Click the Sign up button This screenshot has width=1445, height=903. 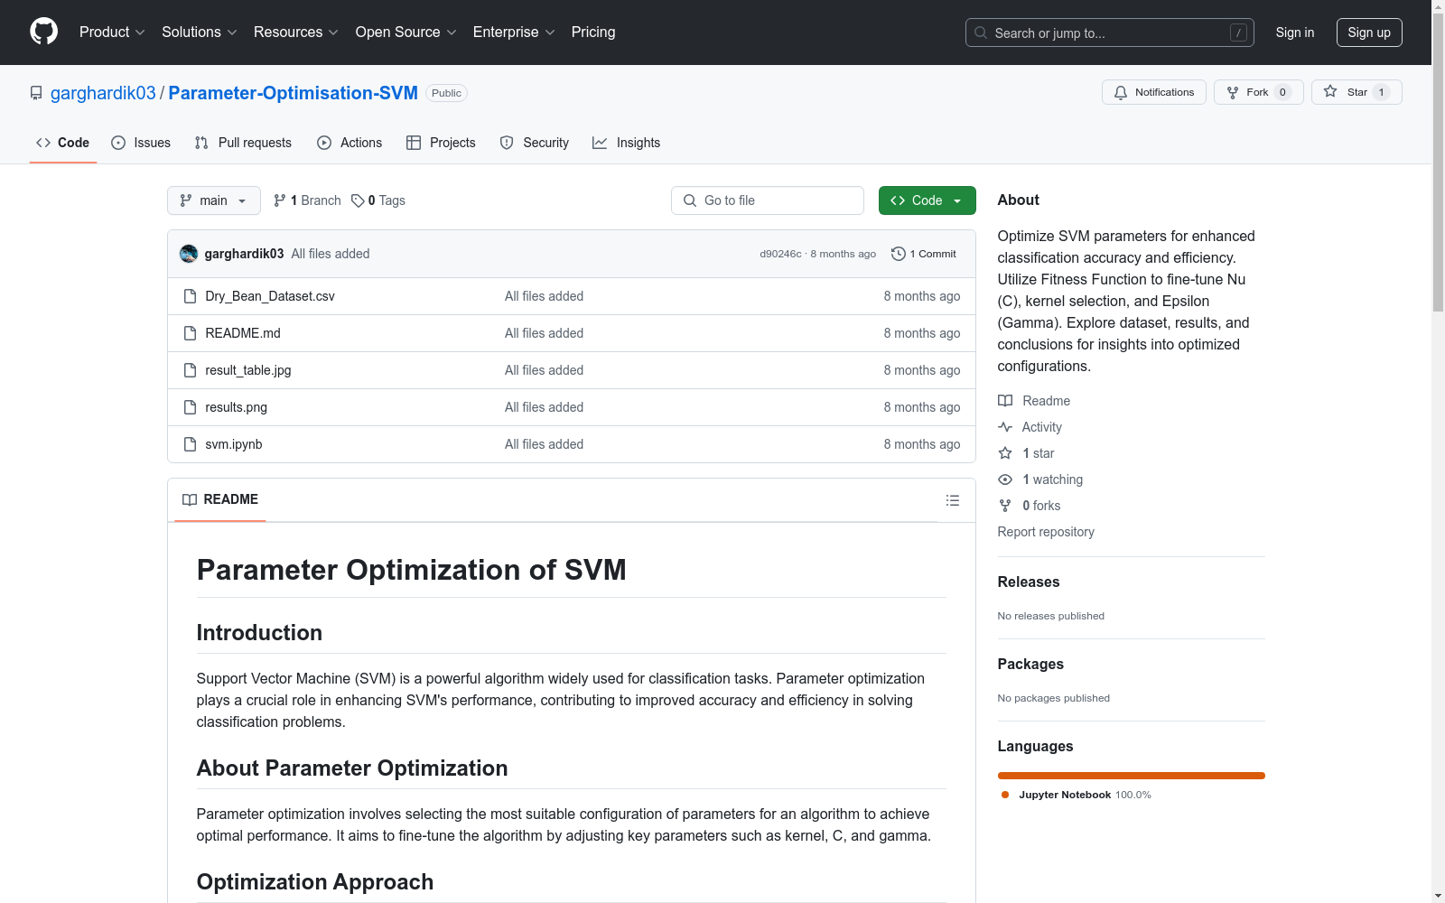(1368, 33)
